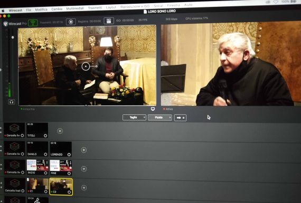Expand the collapsed panel arrow on the left window edge
301x203 pixels.
1,70
